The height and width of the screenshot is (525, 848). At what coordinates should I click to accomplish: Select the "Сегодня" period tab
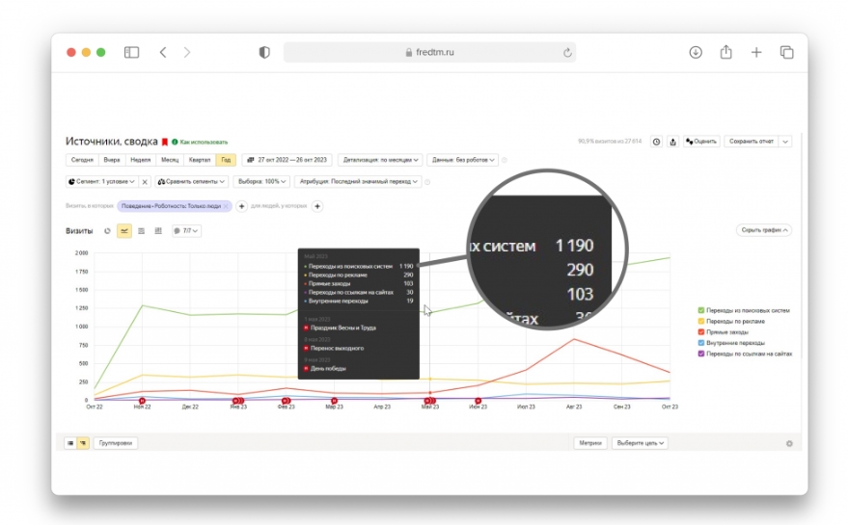[82, 160]
